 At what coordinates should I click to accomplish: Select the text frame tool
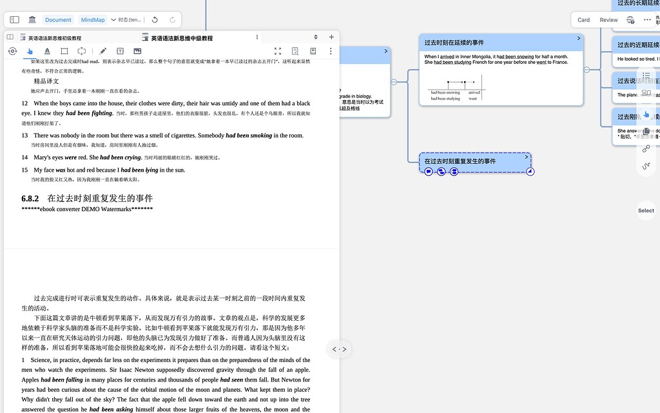pyautogui.click(x=119, y=51)
